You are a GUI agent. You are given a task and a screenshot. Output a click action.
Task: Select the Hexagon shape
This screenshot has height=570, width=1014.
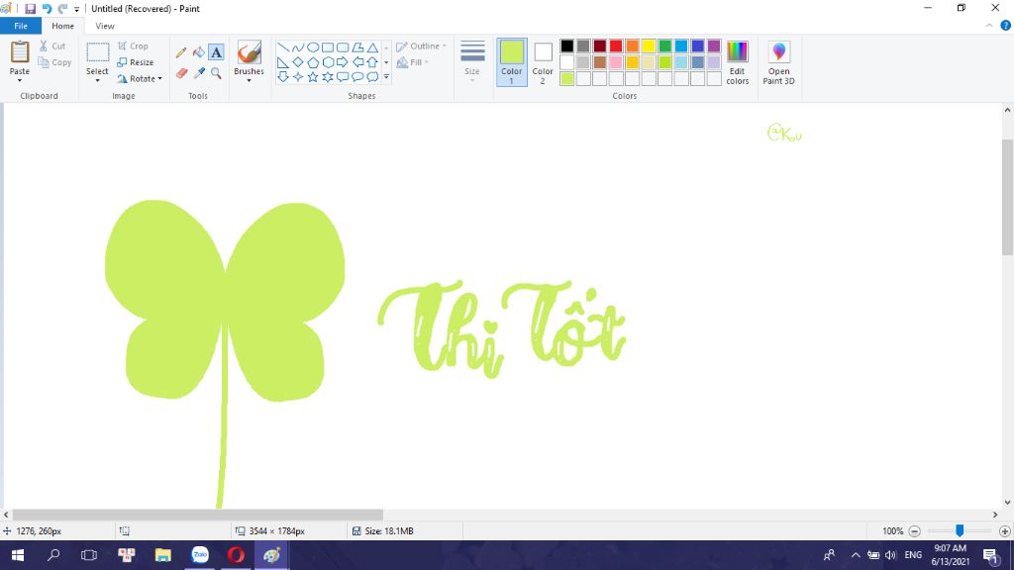pyautogui.click(x=327, y=62)
